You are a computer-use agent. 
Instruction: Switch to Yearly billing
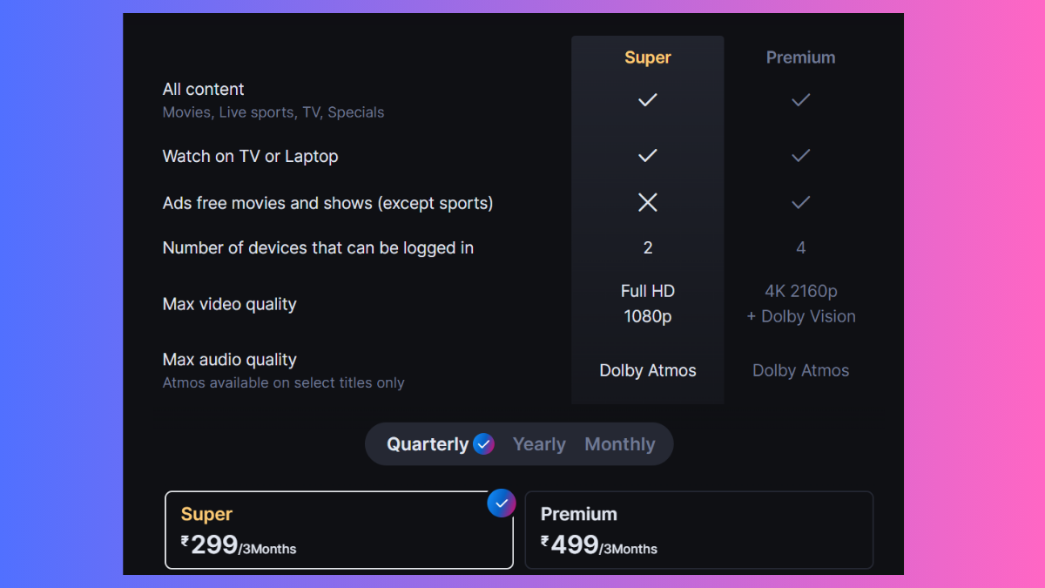coord(539,444)
